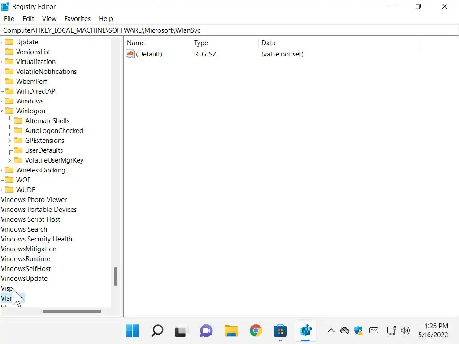Click the REG_SZ type cell
Screen dimensions: 459x344
pyautogui.click(x=205, y=54)
